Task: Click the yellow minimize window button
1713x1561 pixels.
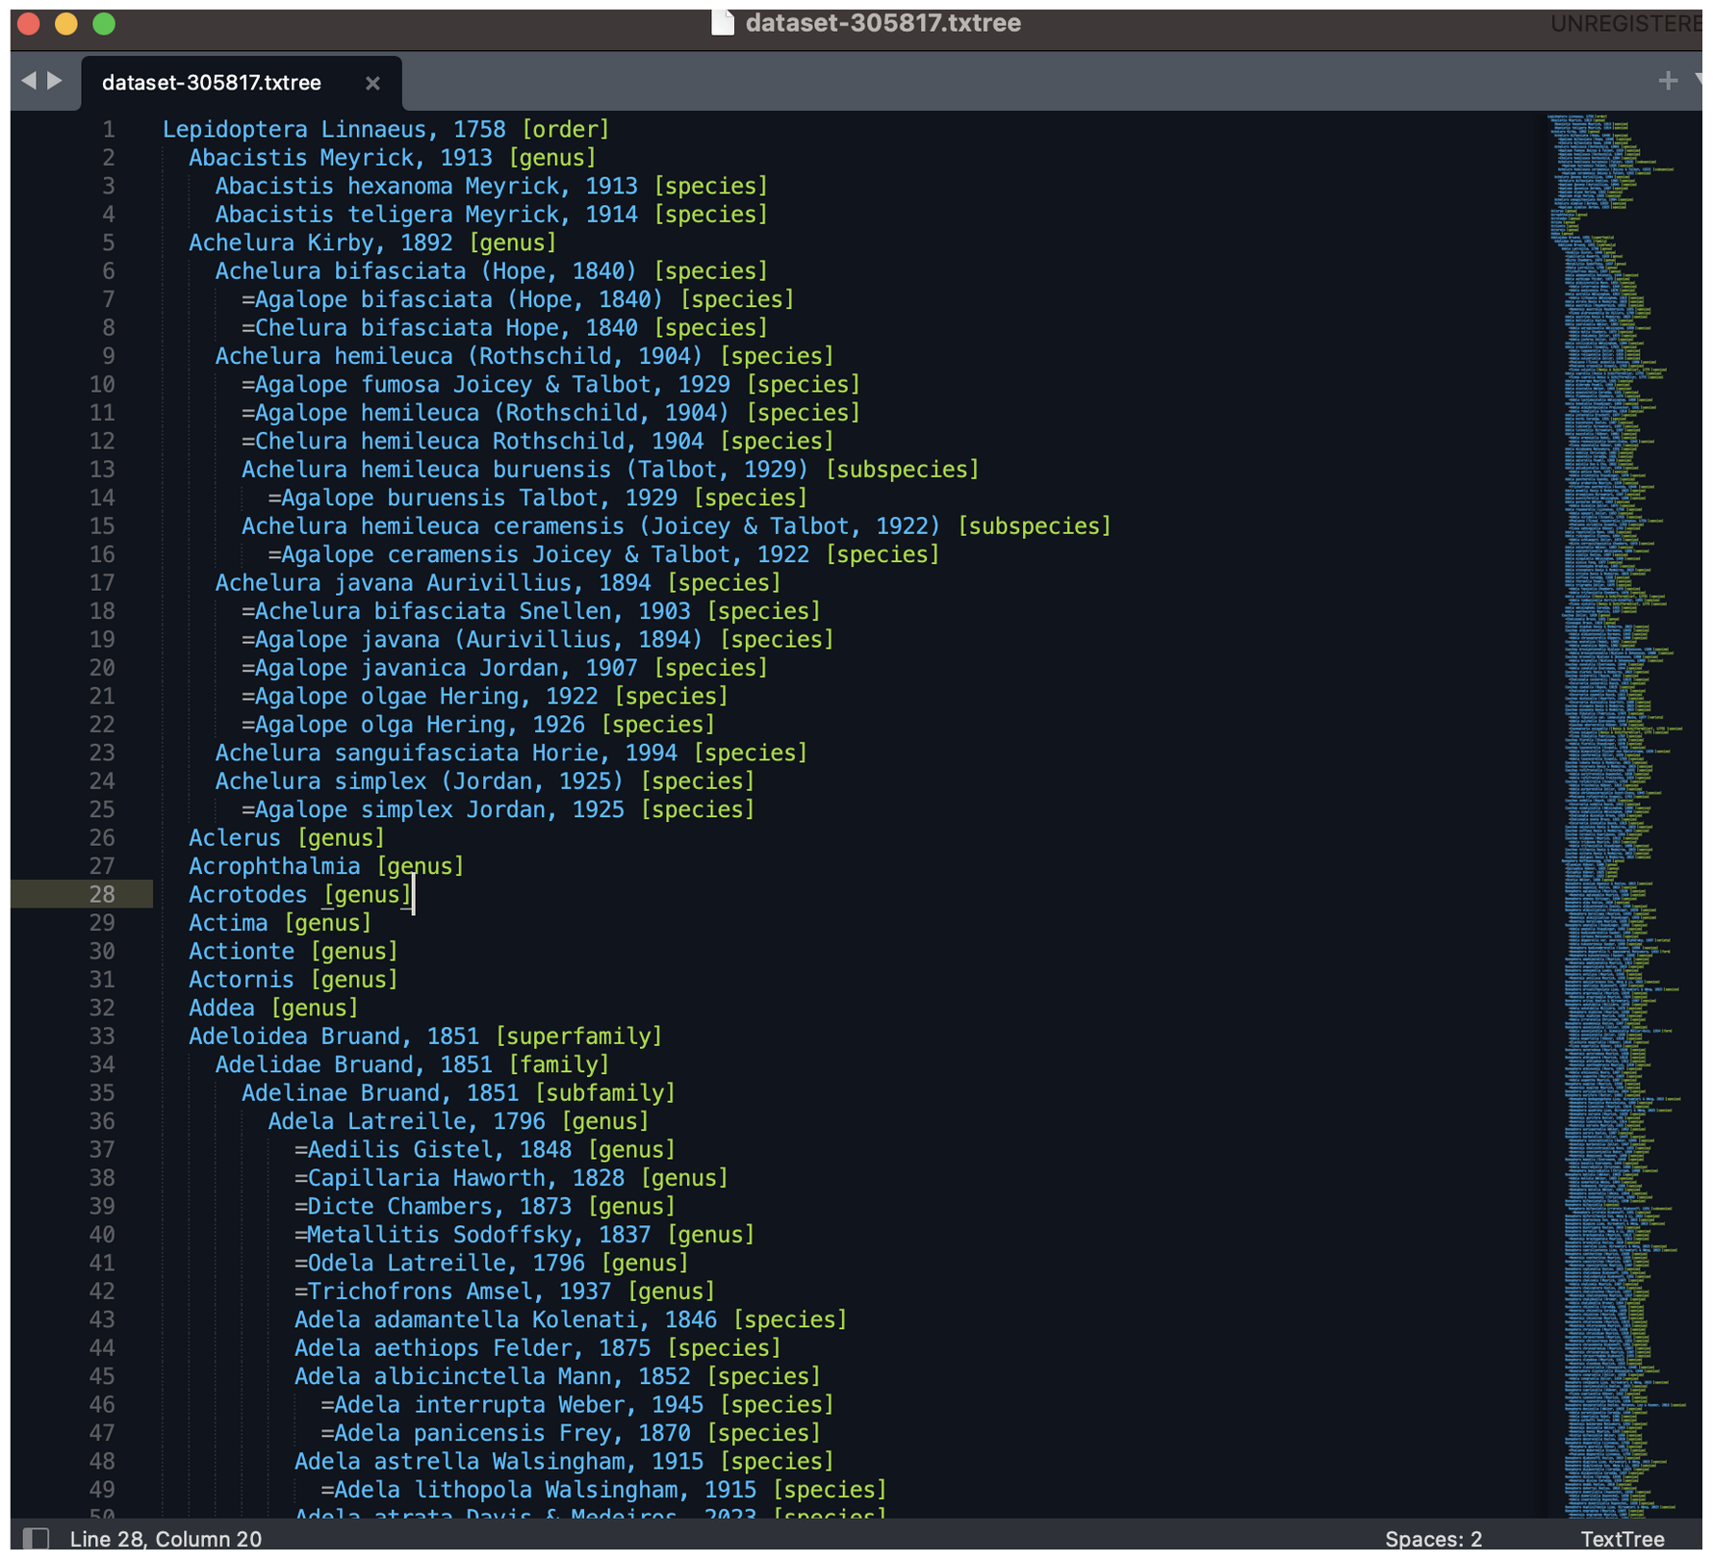Action: [65, 23]
